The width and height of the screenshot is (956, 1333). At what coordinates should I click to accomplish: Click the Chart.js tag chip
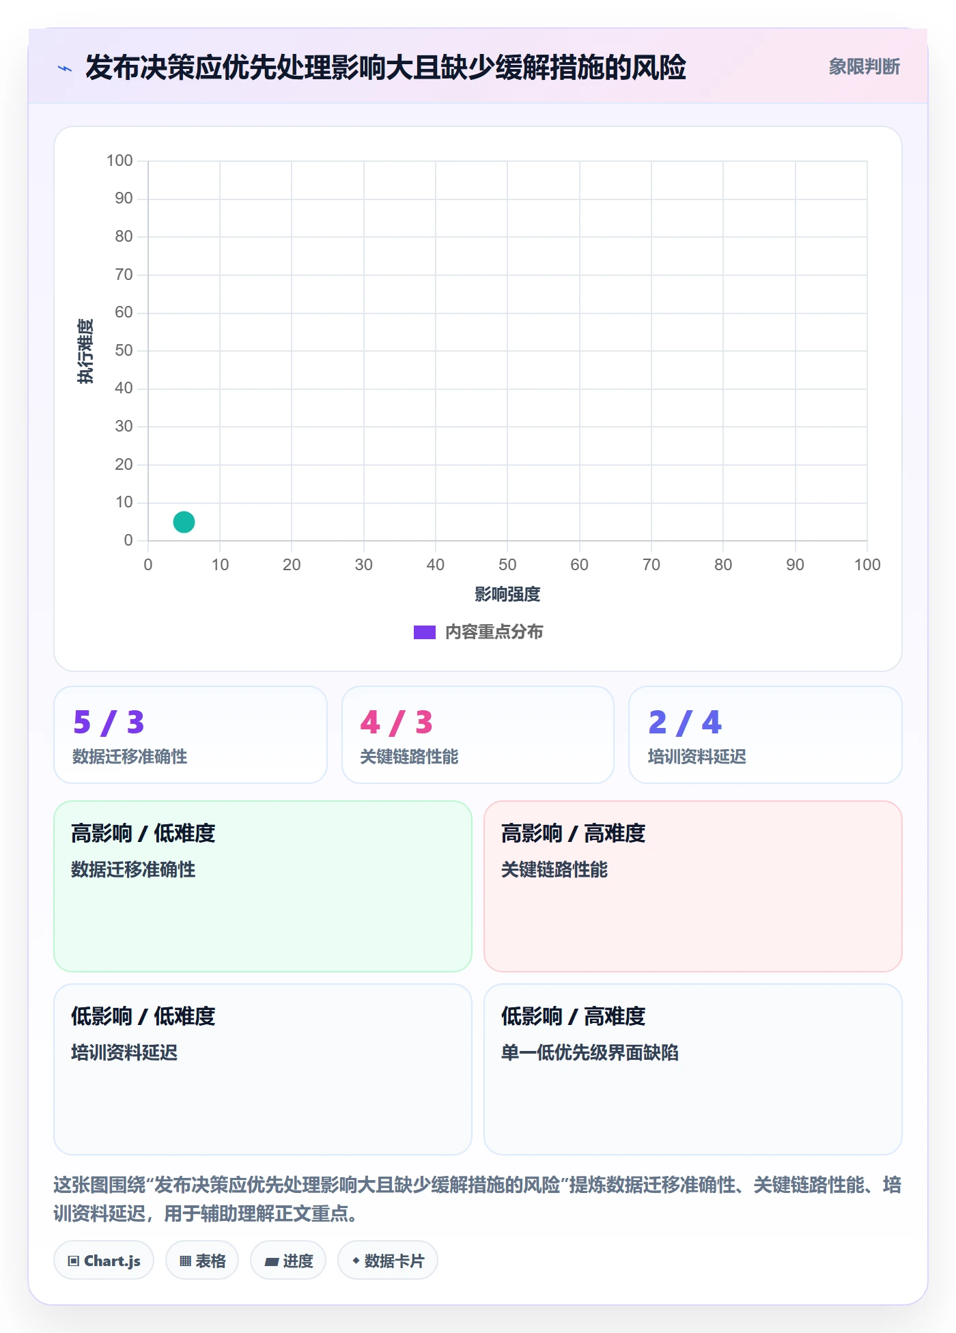[x=104, y=1261]
